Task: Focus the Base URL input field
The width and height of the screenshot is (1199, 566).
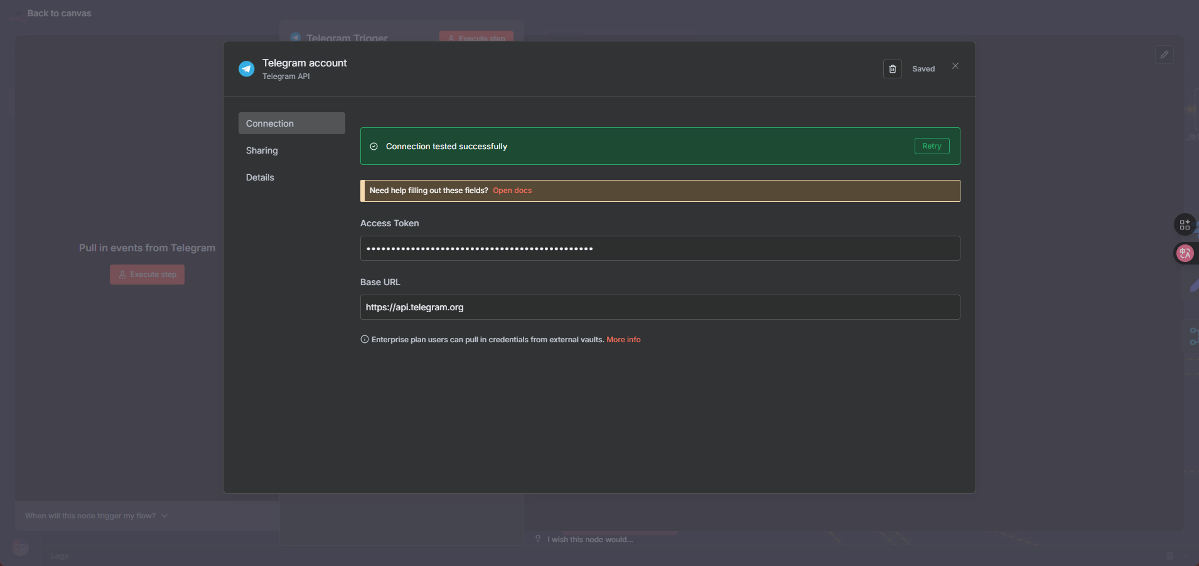Action: [x=659, y=307]
